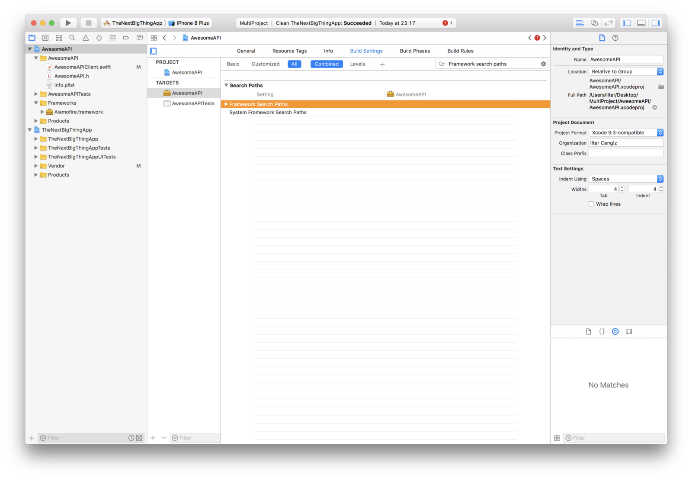Image resolution: width=692 pixels, height=480 pixels.
Task: Add a new target with plus button
Action: tap(153, 438)
